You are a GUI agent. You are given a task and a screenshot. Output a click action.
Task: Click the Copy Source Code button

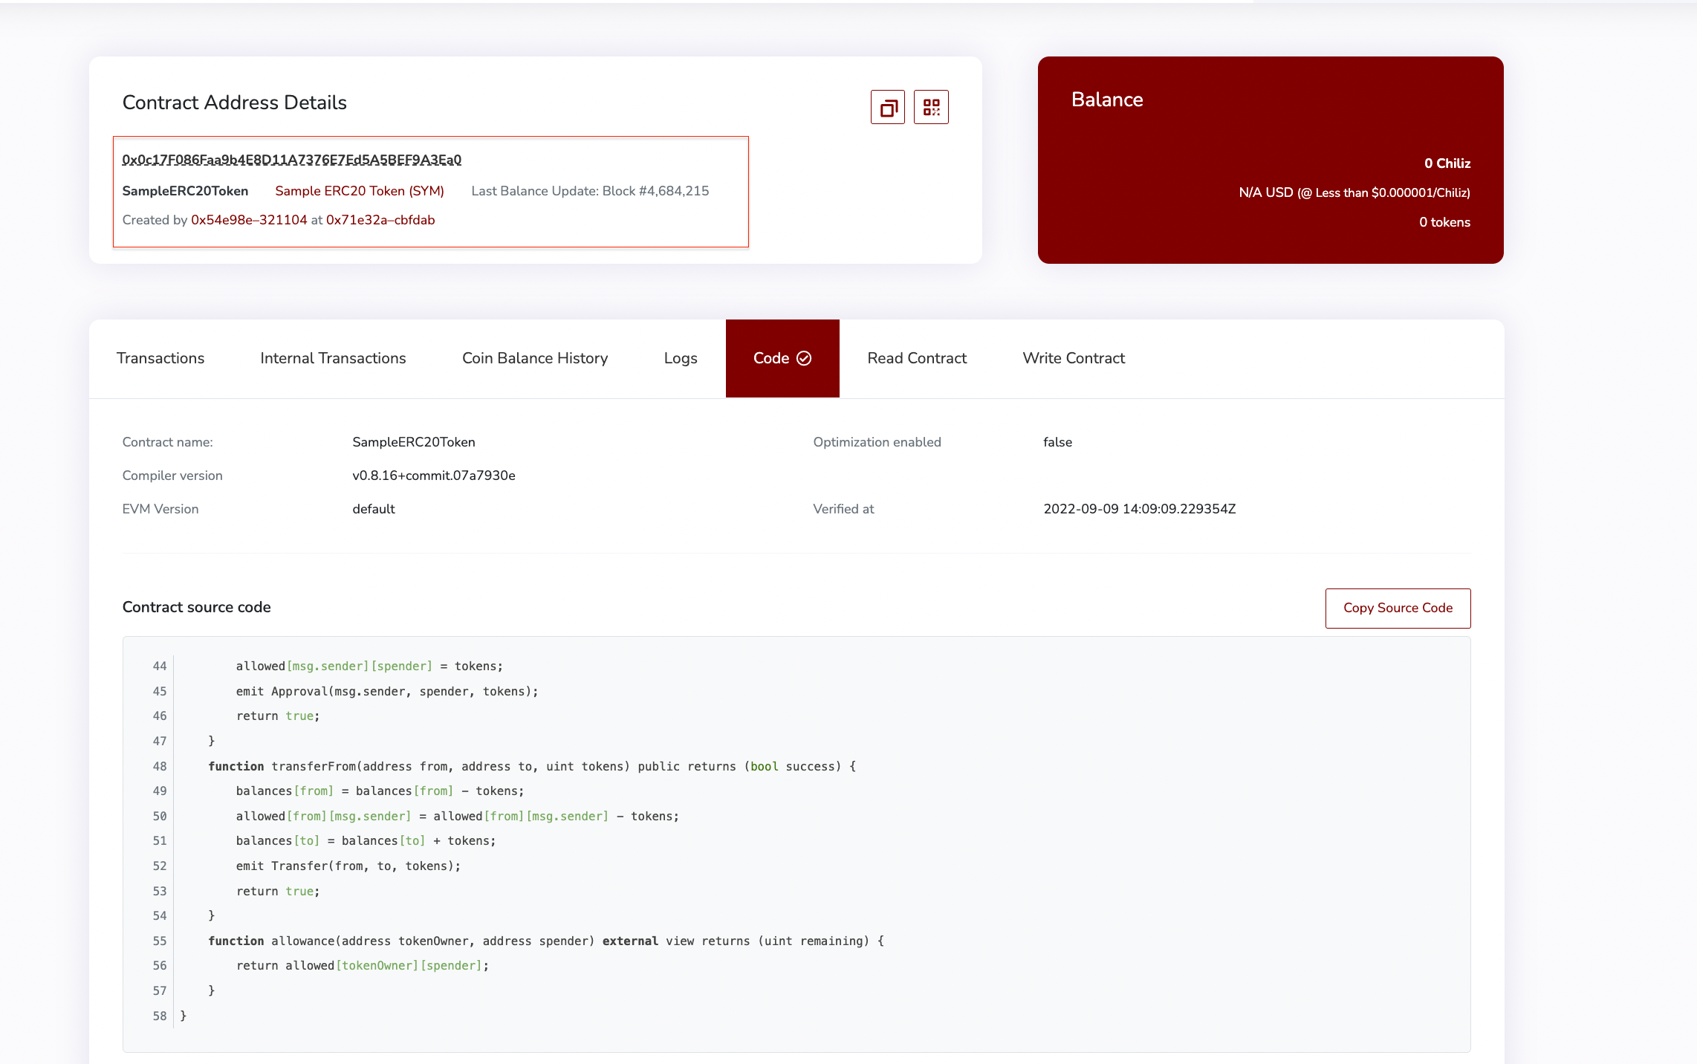pos(1398,608)
